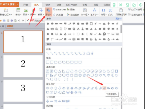
Task: Switch to the 幻灯片 slides pane tab
Action: [x=10, y=26]
